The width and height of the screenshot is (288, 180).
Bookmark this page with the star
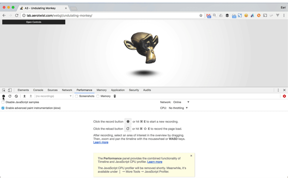pyautogui.click(x=201, y=15)
